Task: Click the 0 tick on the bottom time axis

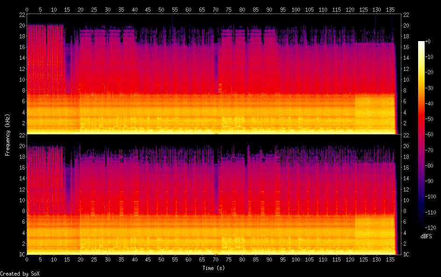Action: pyautogui.click(x=27, y=259)
